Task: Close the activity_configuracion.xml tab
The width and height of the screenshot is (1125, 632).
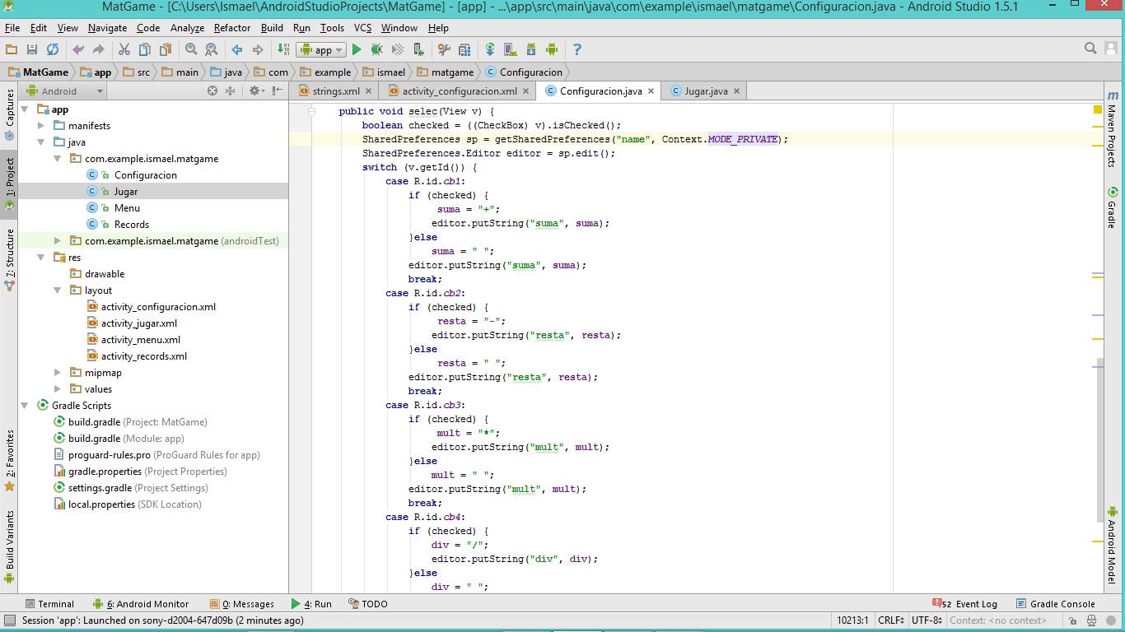Action: click(x=527, y=91)
